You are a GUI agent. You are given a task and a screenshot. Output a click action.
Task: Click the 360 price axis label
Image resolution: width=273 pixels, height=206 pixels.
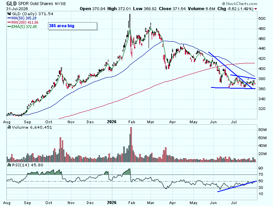[262, 89]
